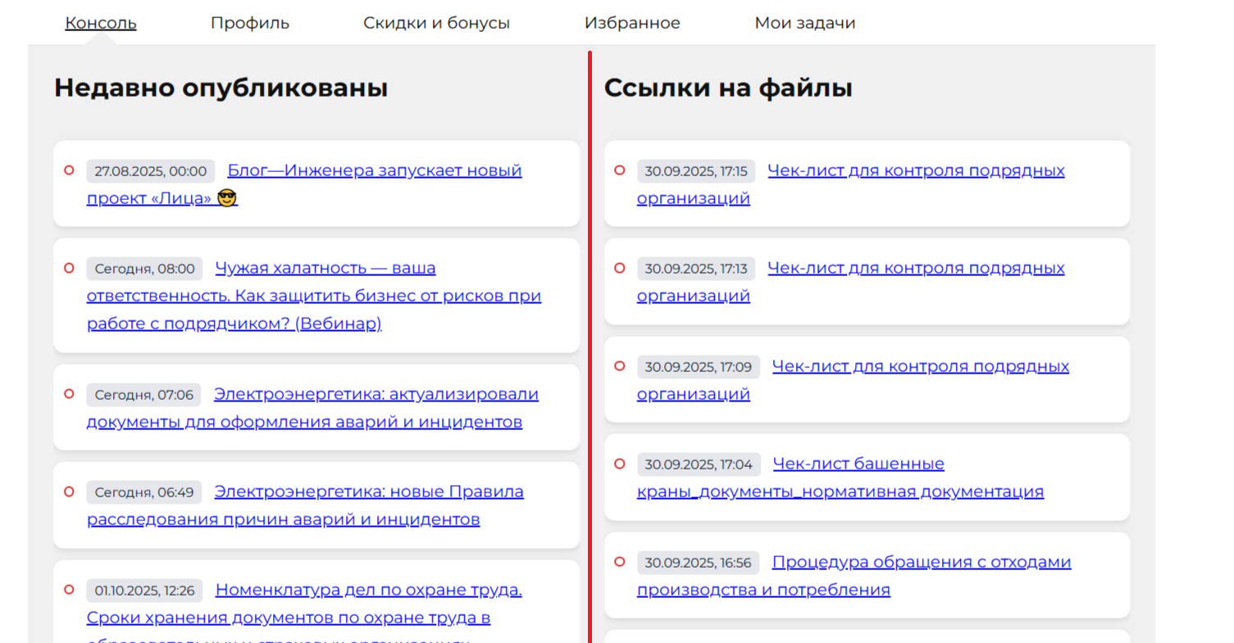1234x643 pixels.
Task: Open the checklist file dated 30.09.2025, 17:09
Action: [x=920, y=366]
